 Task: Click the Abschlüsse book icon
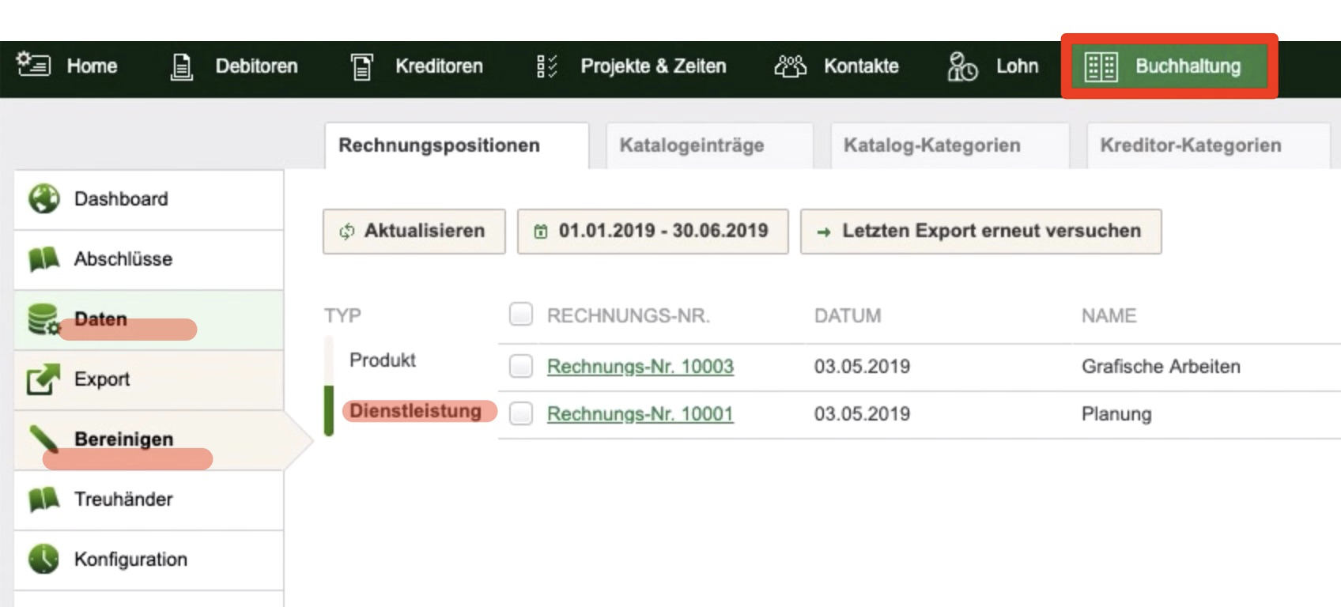[44, 258]
